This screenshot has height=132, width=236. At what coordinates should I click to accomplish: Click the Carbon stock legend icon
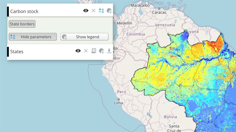pos(109,11)
